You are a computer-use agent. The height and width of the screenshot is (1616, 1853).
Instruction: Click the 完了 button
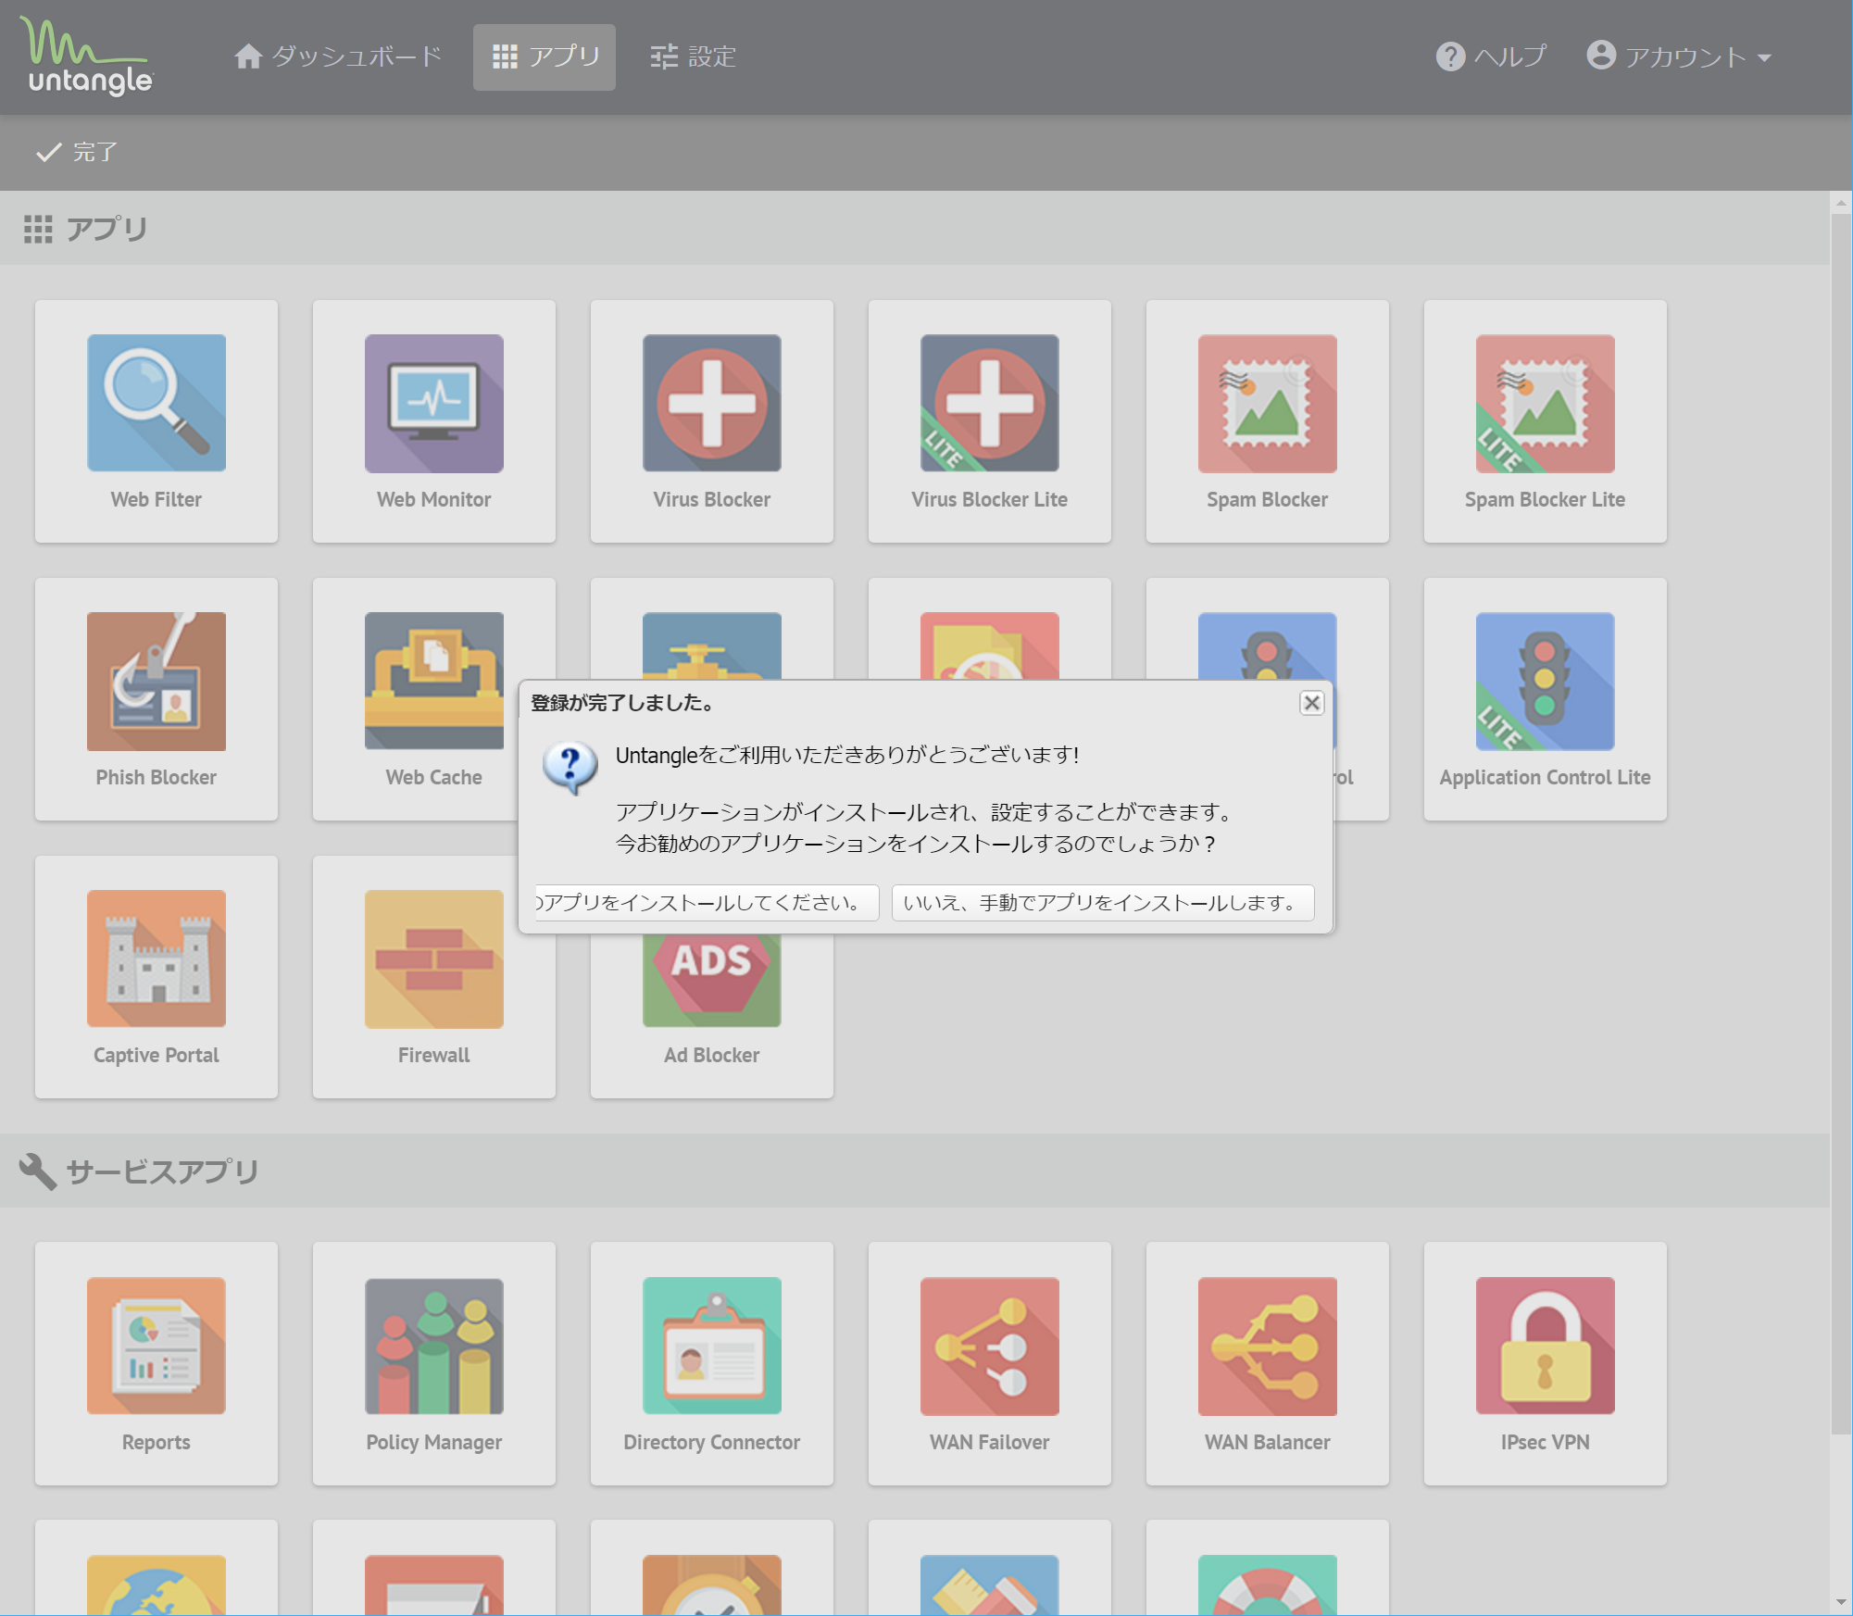pos(76,152)
